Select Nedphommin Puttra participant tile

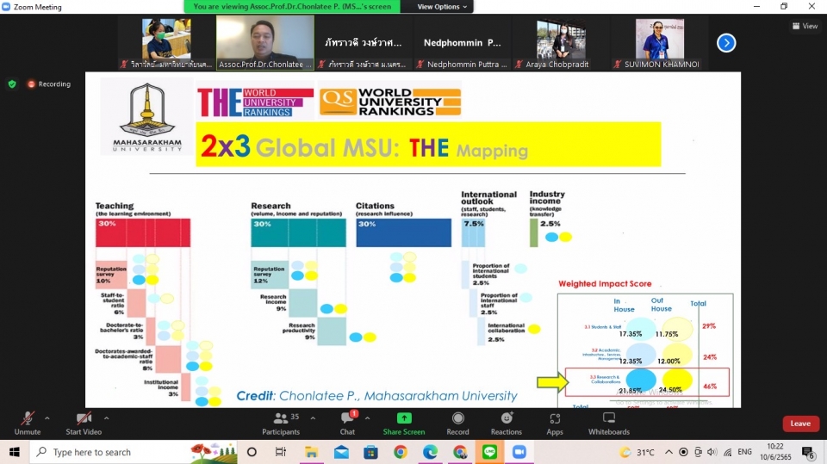coord(462,42)
